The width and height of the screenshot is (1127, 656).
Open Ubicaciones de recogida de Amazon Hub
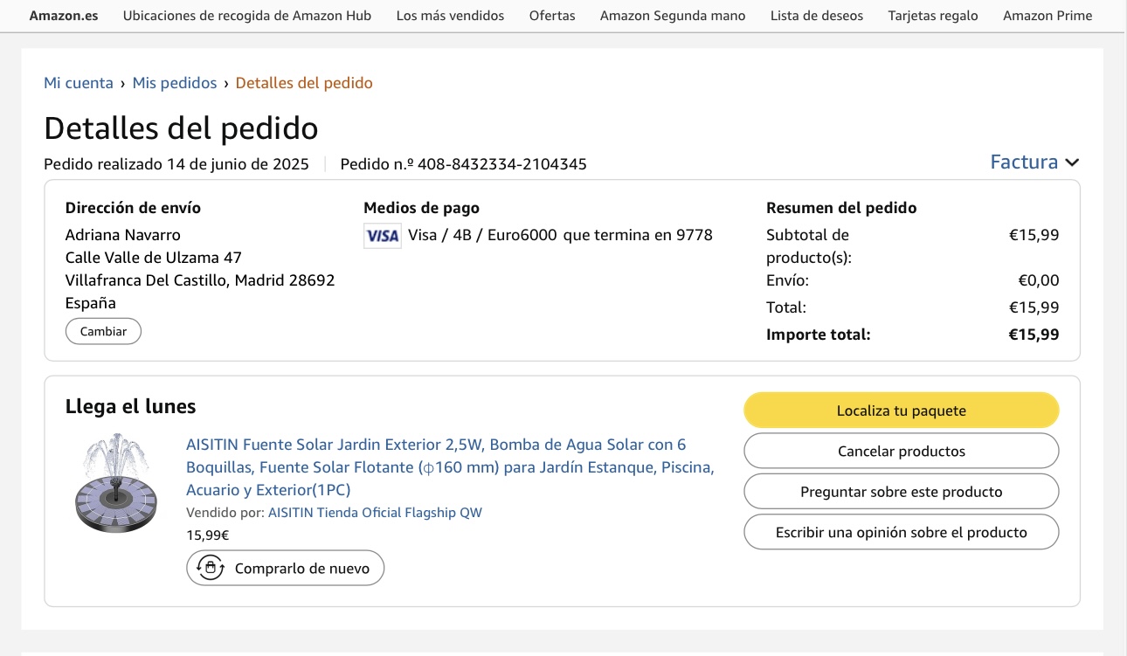pyautogui.click(x=247, y=16)
